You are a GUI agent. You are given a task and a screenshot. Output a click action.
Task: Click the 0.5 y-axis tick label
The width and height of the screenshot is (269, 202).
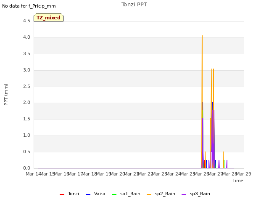[x=26, y=151]
